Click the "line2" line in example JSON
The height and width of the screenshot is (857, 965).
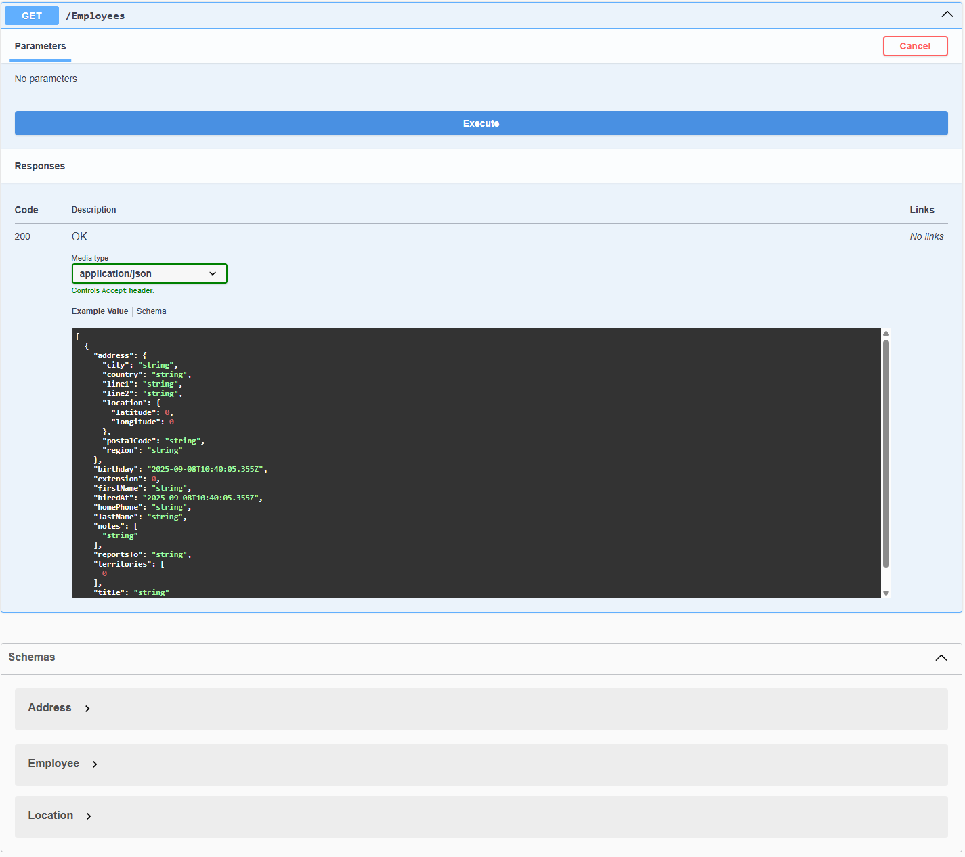pos(142,393)
